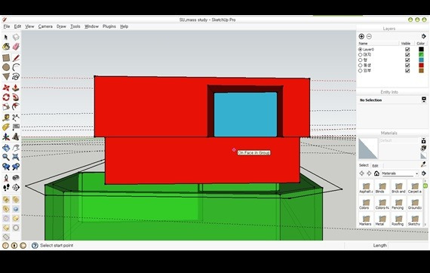
Task: Select the Follow Me tool
Action: [16, 97]
